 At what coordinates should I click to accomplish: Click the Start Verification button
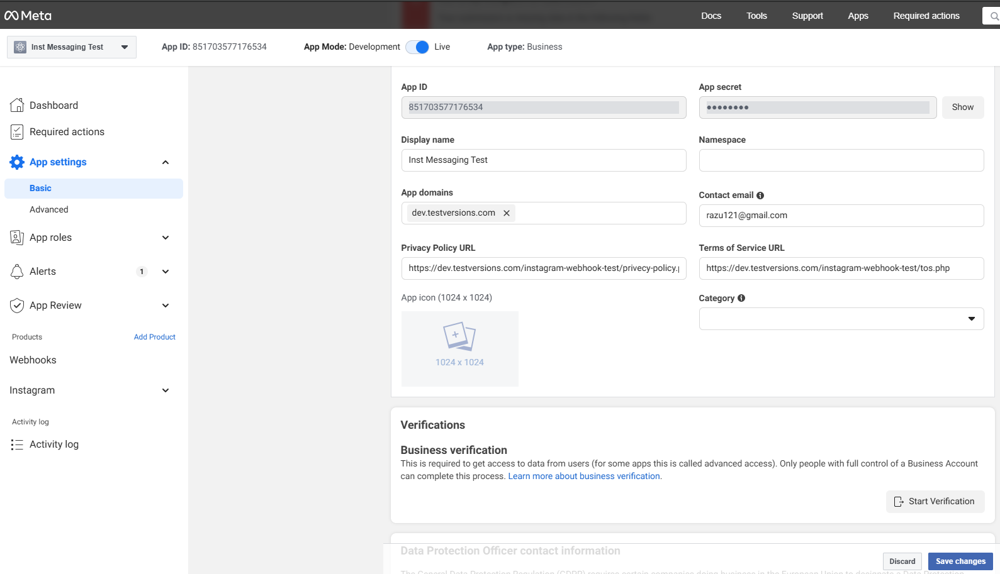click(935, 502)
